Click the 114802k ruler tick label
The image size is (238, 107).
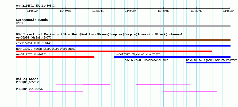(33, 11)
